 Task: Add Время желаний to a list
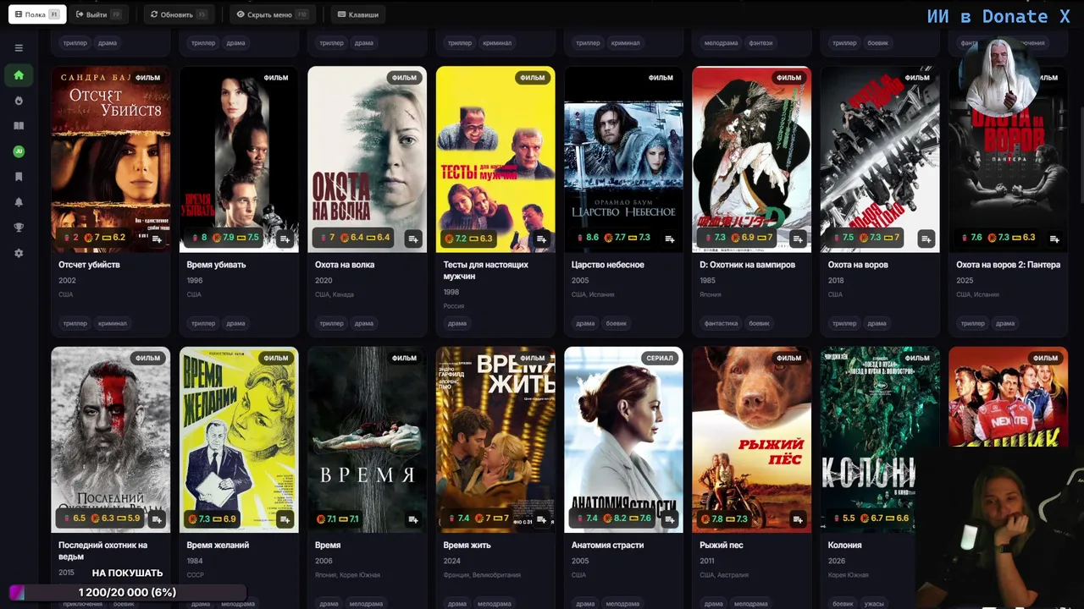coord(285,519)
